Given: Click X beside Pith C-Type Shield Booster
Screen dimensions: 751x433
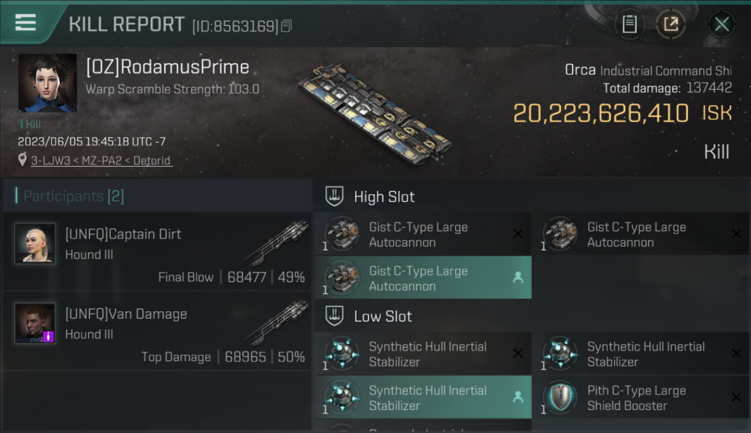Looking at the screenshot, I should click(736, 398).
